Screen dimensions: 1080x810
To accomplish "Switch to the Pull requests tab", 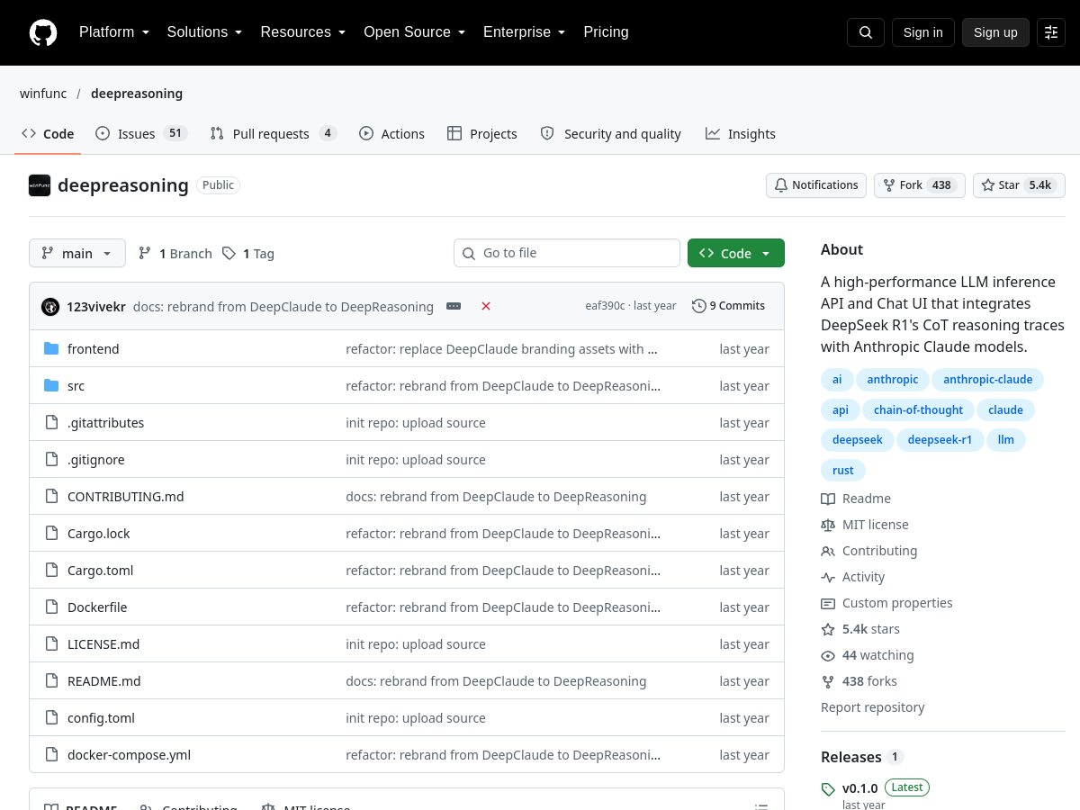I will coord(273,133).
